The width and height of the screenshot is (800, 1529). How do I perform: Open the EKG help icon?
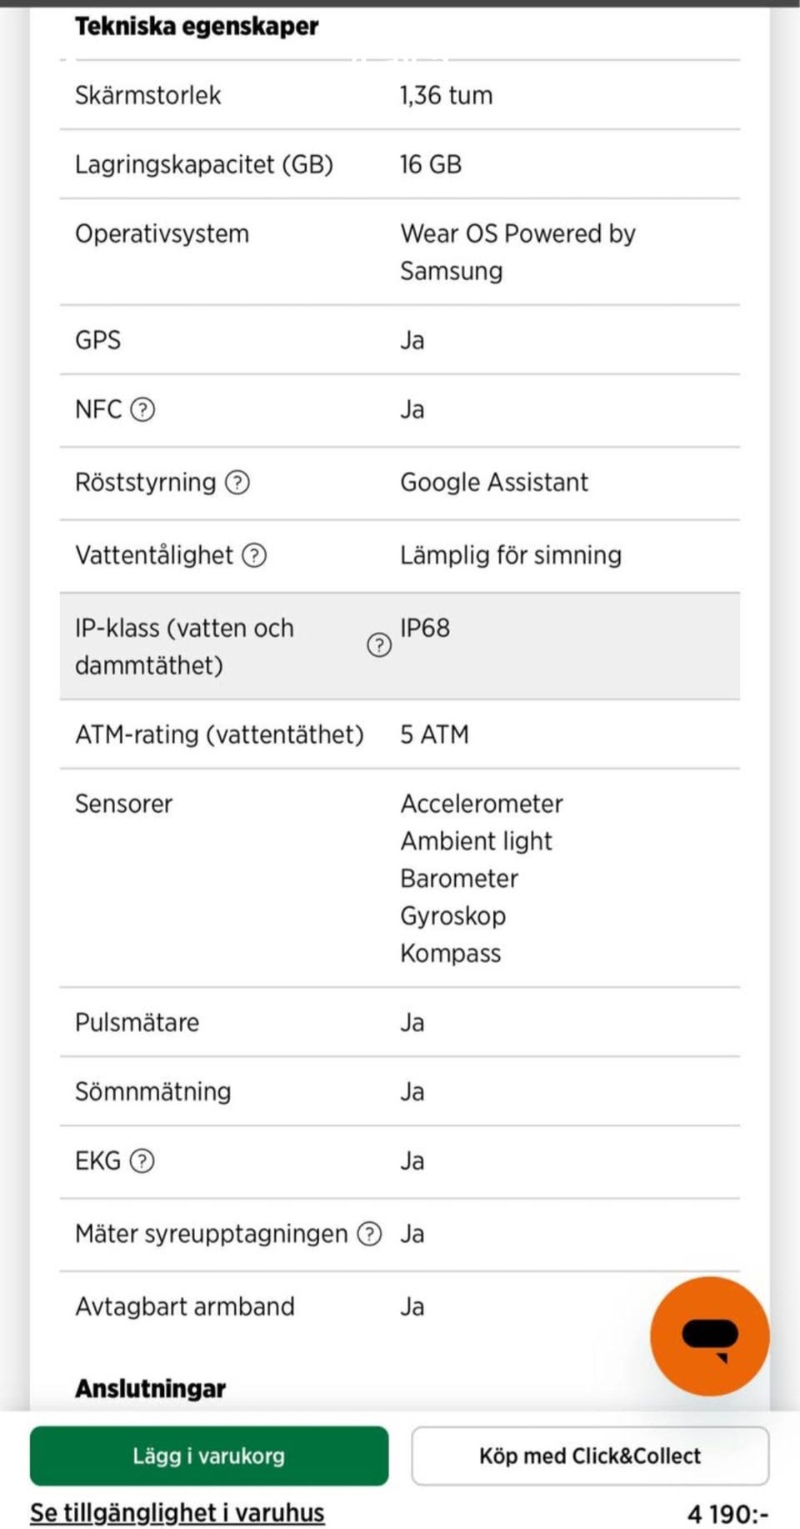(x=142, y=1161)
